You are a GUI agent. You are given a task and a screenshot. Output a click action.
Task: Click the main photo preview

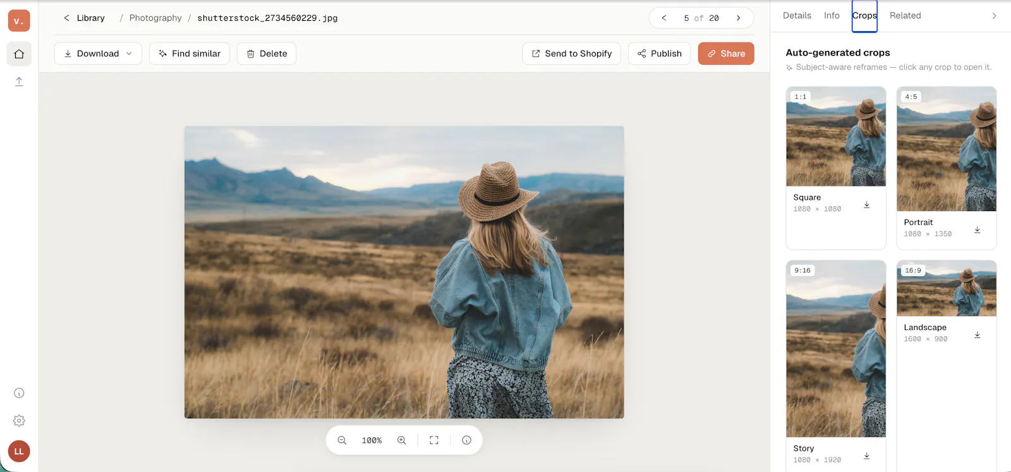tap(404, 272)
